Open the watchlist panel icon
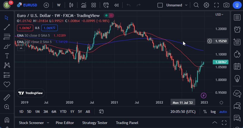 click(x=237, y=18)
